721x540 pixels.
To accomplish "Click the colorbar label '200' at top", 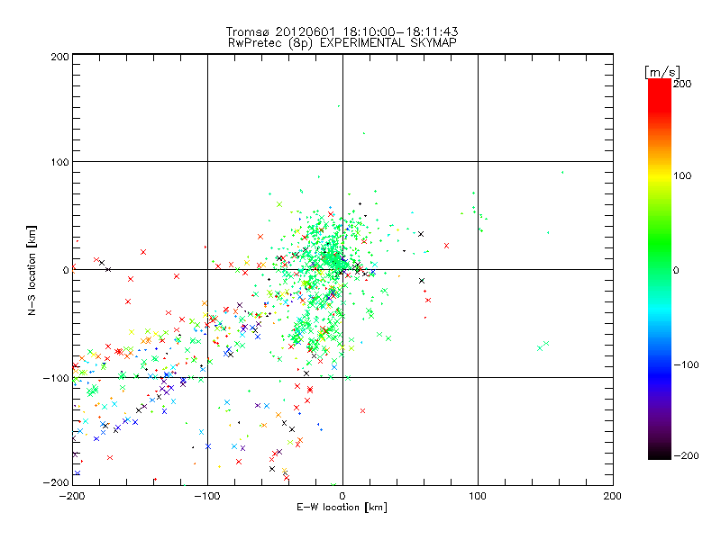I will [682, 84].
